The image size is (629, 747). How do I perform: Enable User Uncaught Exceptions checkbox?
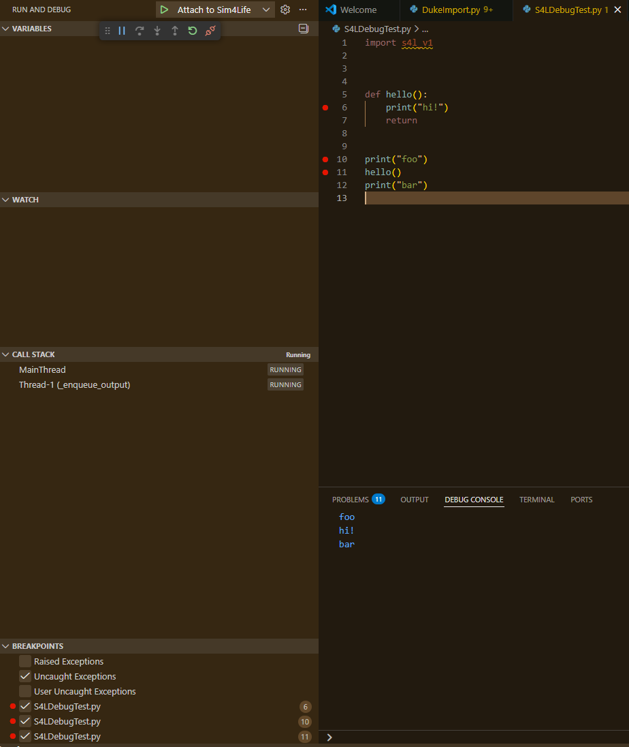pos(25,691)
